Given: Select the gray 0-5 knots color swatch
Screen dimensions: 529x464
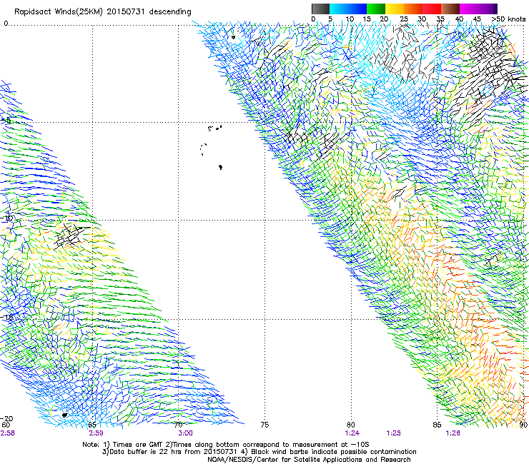Looking at the screenshot, I should [x=320, y=9].
